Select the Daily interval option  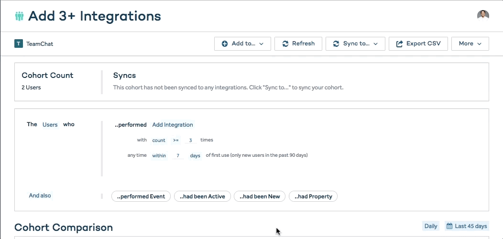click(x=431, y=226)
